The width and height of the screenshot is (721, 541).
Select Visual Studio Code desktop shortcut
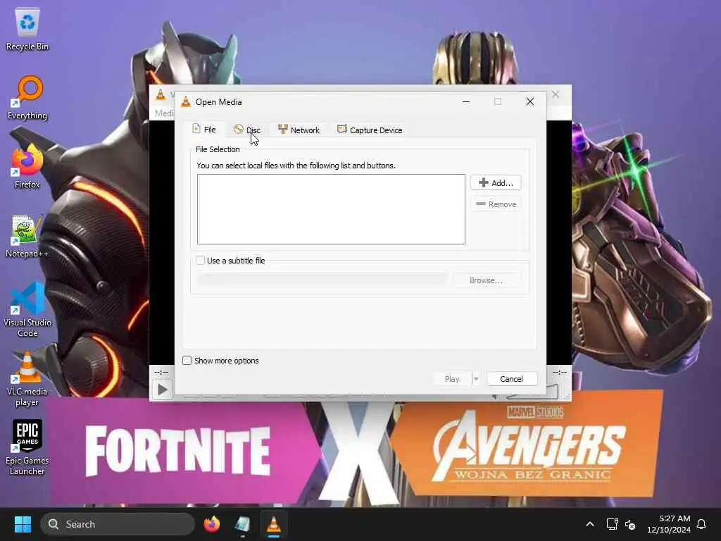pos(27,310)
